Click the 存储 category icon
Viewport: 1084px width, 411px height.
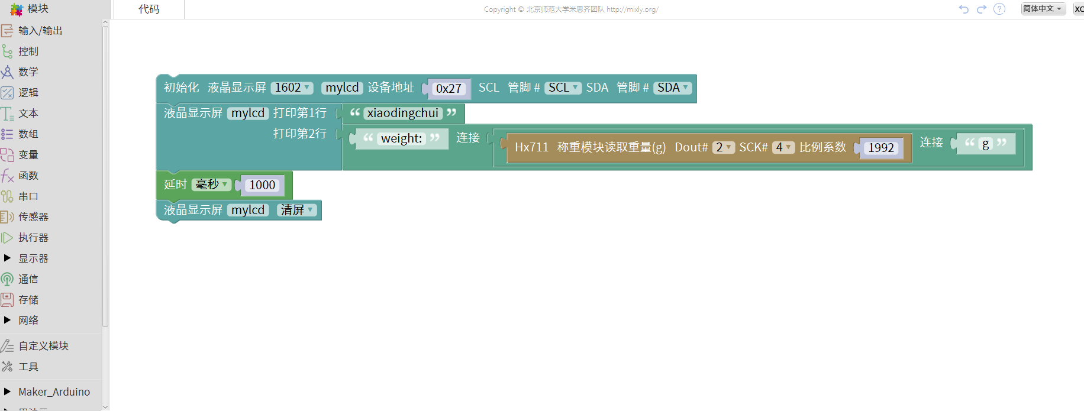click(x=7, y=300)
